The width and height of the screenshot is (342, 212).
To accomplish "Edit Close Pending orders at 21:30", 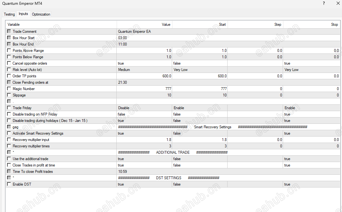I will [228, 82].
